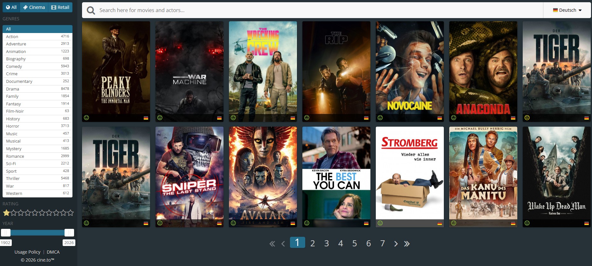This screenshot has width=592, height=266.
Task: Click the first filled rating star
Action: pyautogui.click(x=6, y=213)
